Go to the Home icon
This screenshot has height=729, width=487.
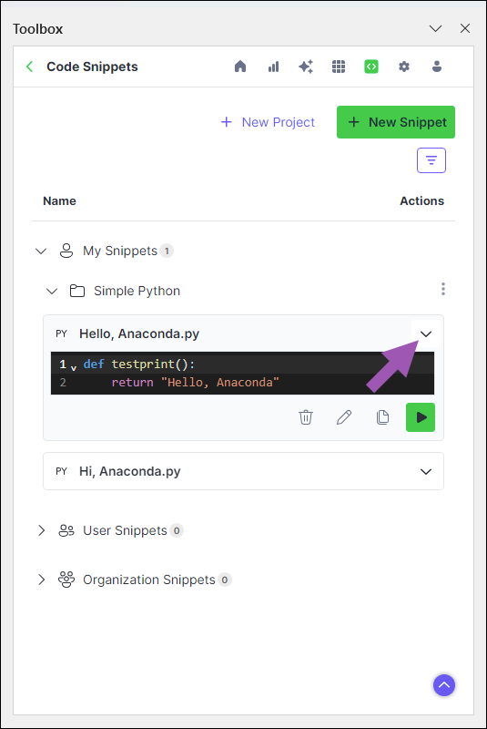pos(240,67)
